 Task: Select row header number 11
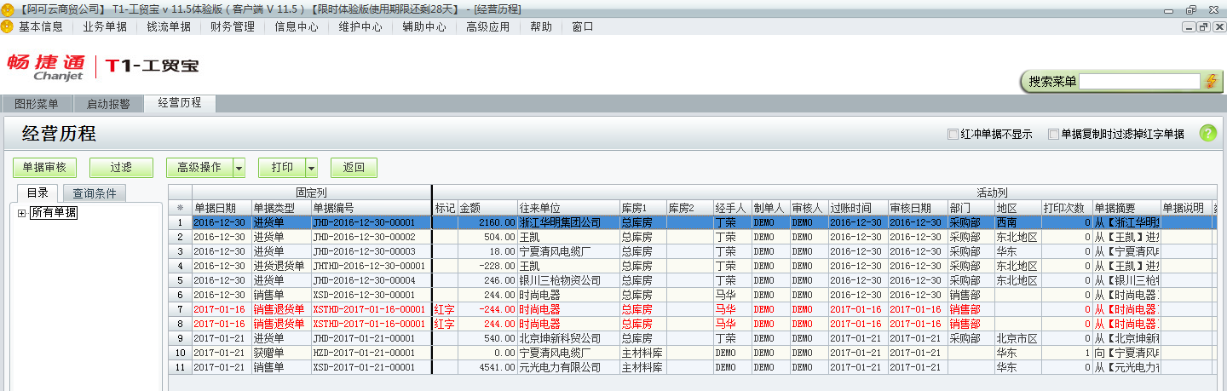click(180, 367)
